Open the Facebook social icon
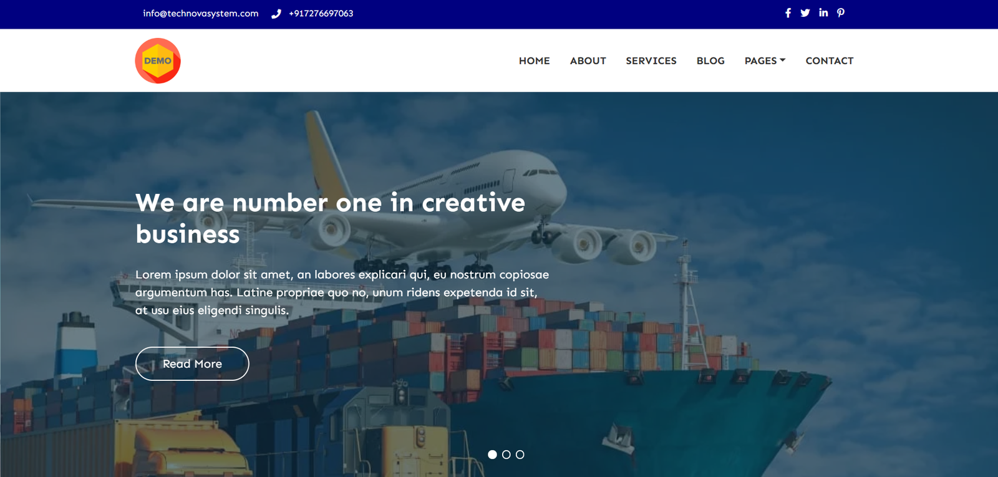 [788, 13]
